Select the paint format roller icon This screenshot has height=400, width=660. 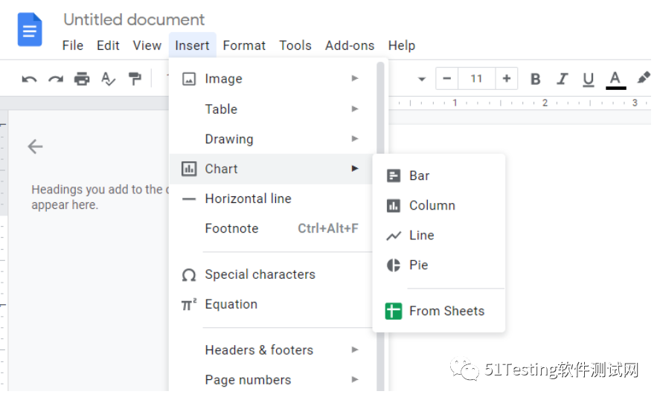(x=135, y=79)
